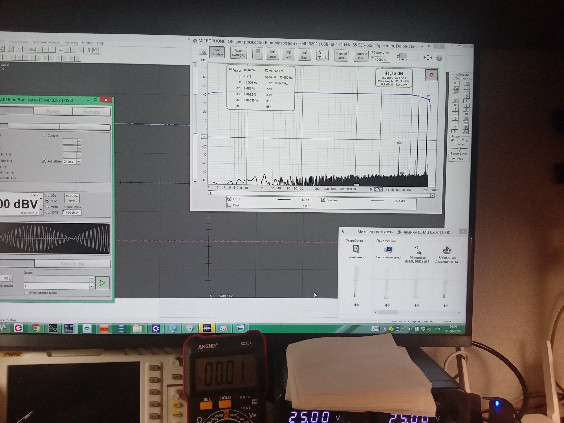Image resolution: width=564 pixels, height=423 pixels.
Task: Open the 24 bits dither dropdown
Action: 79,162
